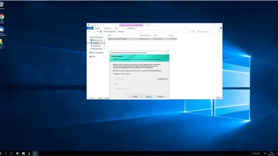Refresh the Downloads folder view
Screen dimensions: 278x156
tap(194, 32)
